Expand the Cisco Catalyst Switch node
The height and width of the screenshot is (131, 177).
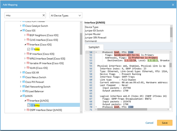21,26
